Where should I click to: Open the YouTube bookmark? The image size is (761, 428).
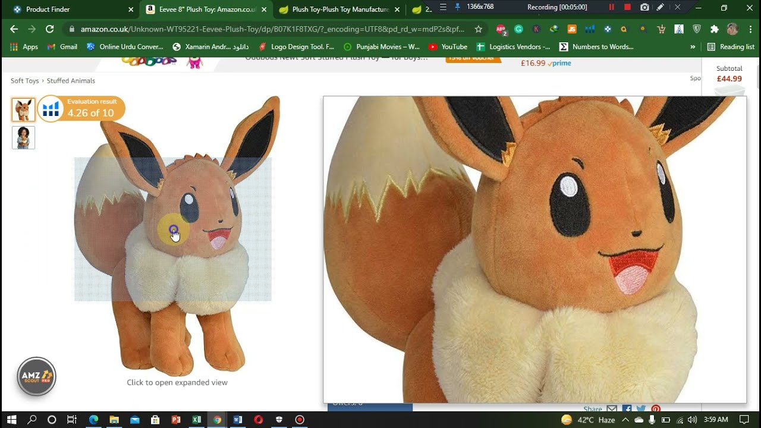pyautogui.click(x=448, y=47)
